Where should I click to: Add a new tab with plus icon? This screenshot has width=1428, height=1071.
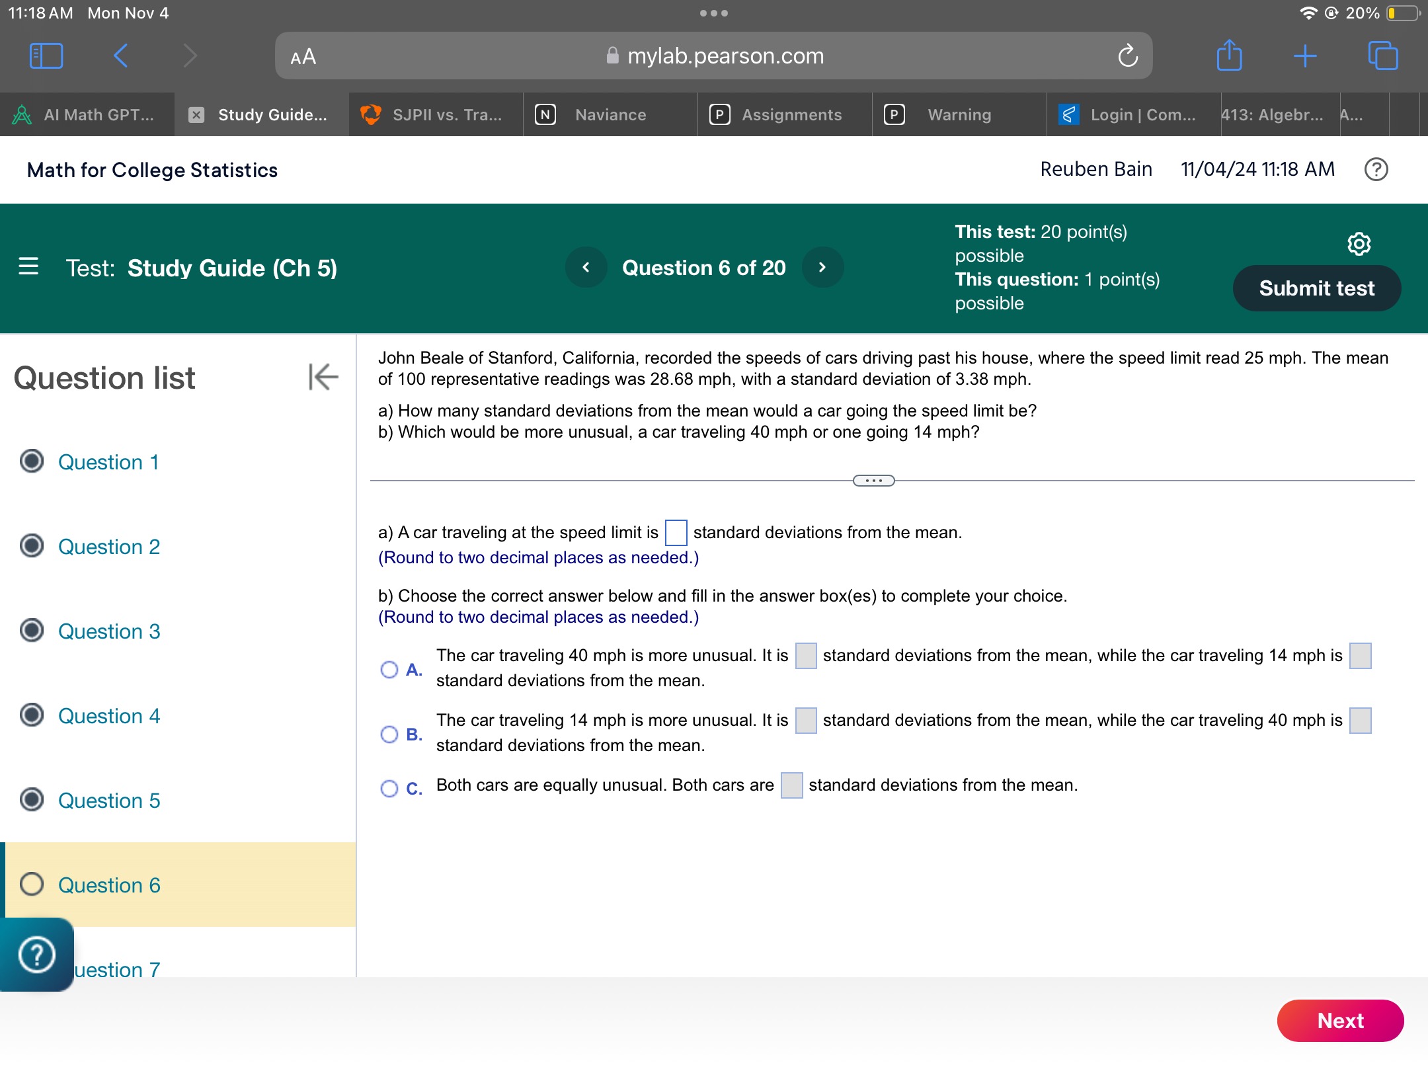(x=1305, y=56)
